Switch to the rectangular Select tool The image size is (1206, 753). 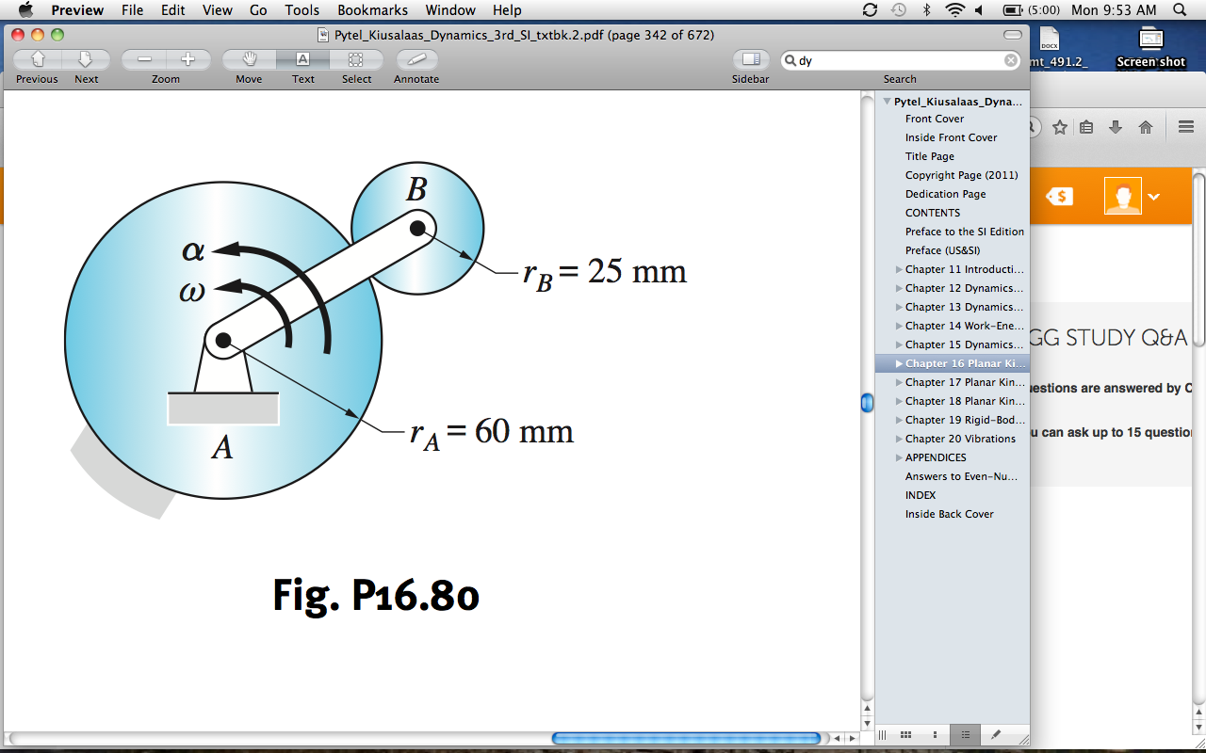(x=356, y=58)
